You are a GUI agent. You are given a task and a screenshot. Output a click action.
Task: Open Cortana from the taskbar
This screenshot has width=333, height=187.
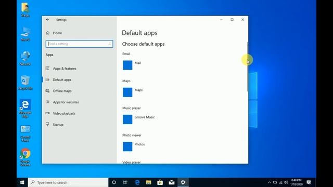[114, 182]
